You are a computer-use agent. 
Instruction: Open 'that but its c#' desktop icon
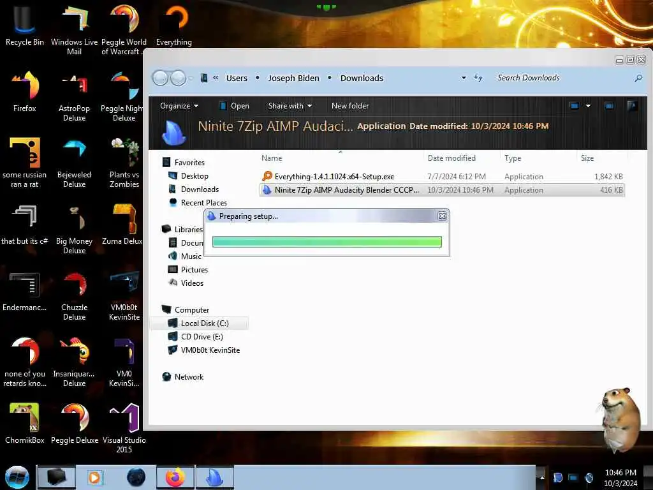click(x=25, y=224)
